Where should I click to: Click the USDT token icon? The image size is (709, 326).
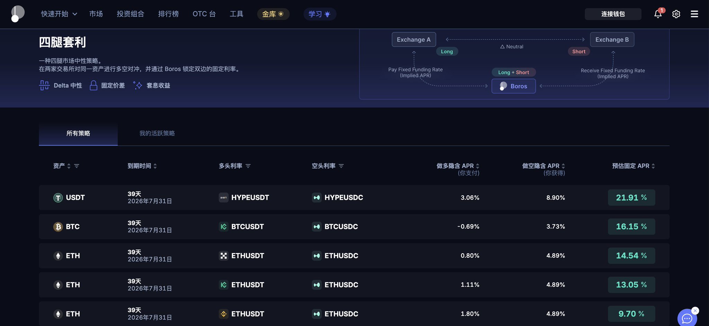click(58, 197)
